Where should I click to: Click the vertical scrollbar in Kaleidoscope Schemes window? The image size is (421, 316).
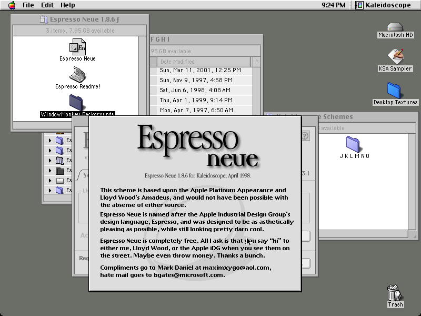(x=412, y=182)
